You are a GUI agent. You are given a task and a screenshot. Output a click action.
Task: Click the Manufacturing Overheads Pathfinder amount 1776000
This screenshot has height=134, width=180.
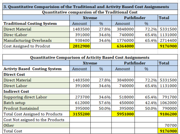123,40
